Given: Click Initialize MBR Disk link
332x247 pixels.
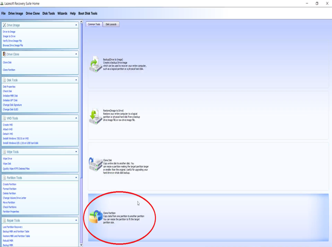Looking at the screenshot, I should click(x=11, y=96).
